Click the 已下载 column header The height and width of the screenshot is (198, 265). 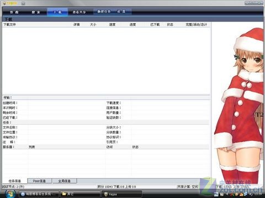[155, 25]
